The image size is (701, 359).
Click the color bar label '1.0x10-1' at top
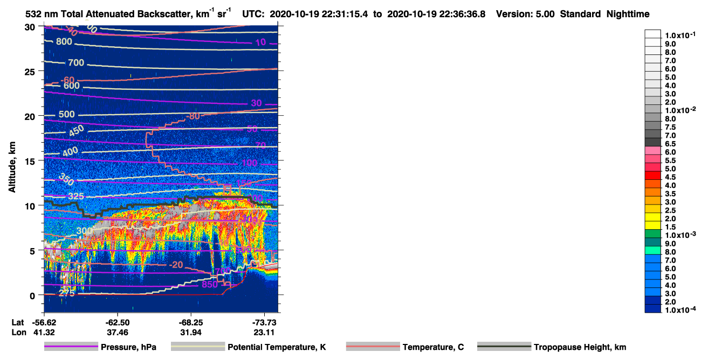click(x=681, y=35)
